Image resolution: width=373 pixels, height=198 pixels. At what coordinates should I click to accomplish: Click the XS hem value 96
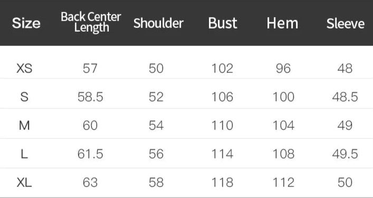[x=283, y=69]
